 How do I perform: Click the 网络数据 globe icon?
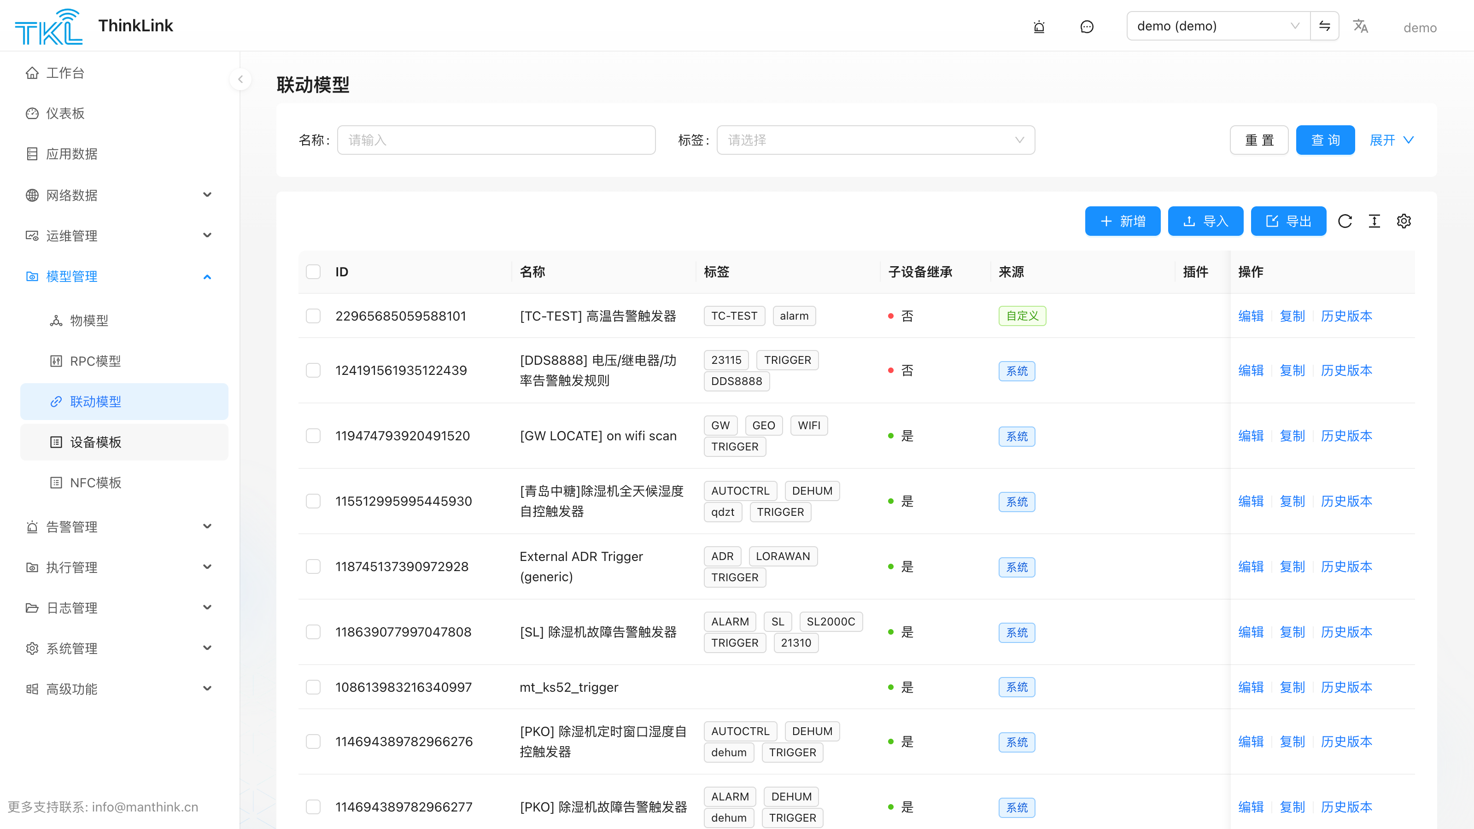(32, 195)
